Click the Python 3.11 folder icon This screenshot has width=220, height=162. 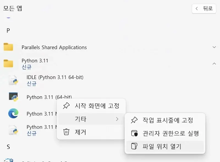tap(8, 63)
